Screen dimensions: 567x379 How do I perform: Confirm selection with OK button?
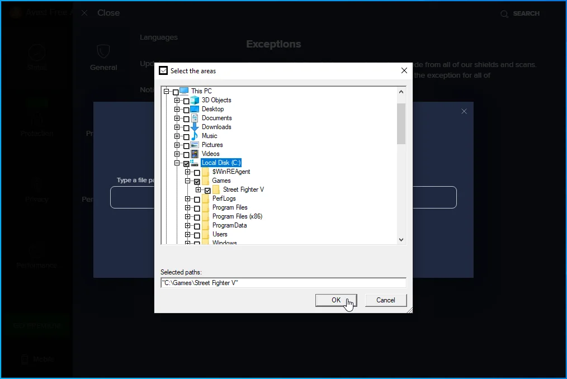[336, 300]
